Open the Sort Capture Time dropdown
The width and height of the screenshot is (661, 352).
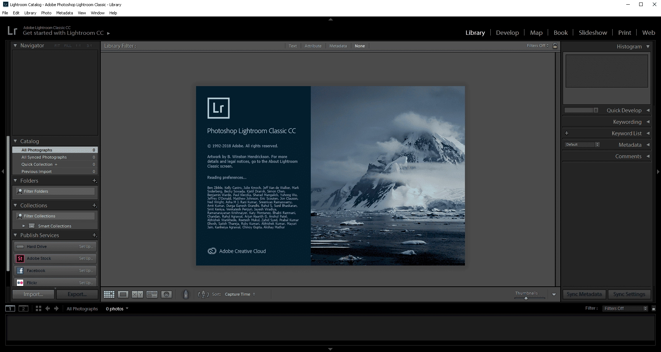(240, 294)
